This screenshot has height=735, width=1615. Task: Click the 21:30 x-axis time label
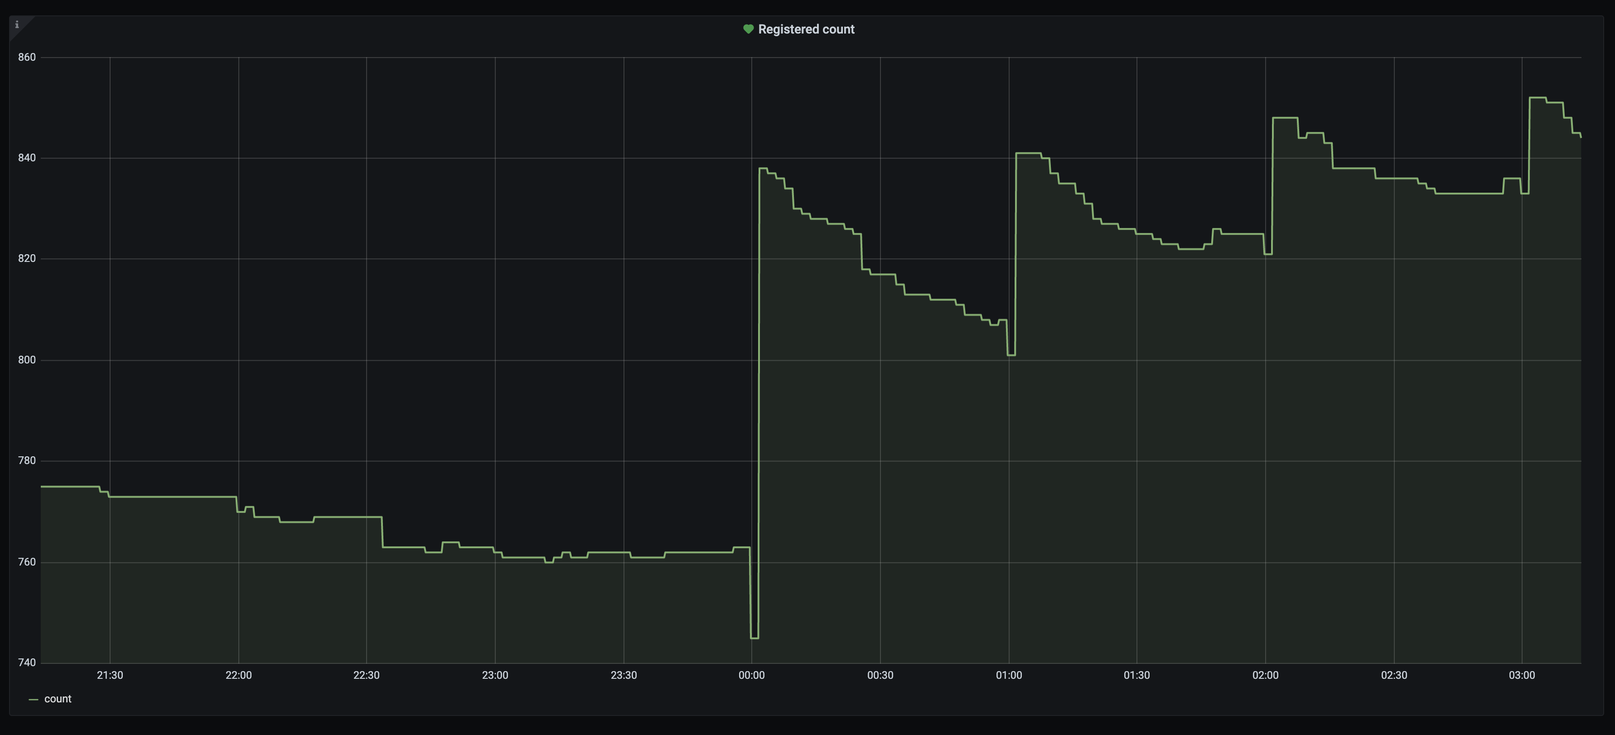point(110,675)
